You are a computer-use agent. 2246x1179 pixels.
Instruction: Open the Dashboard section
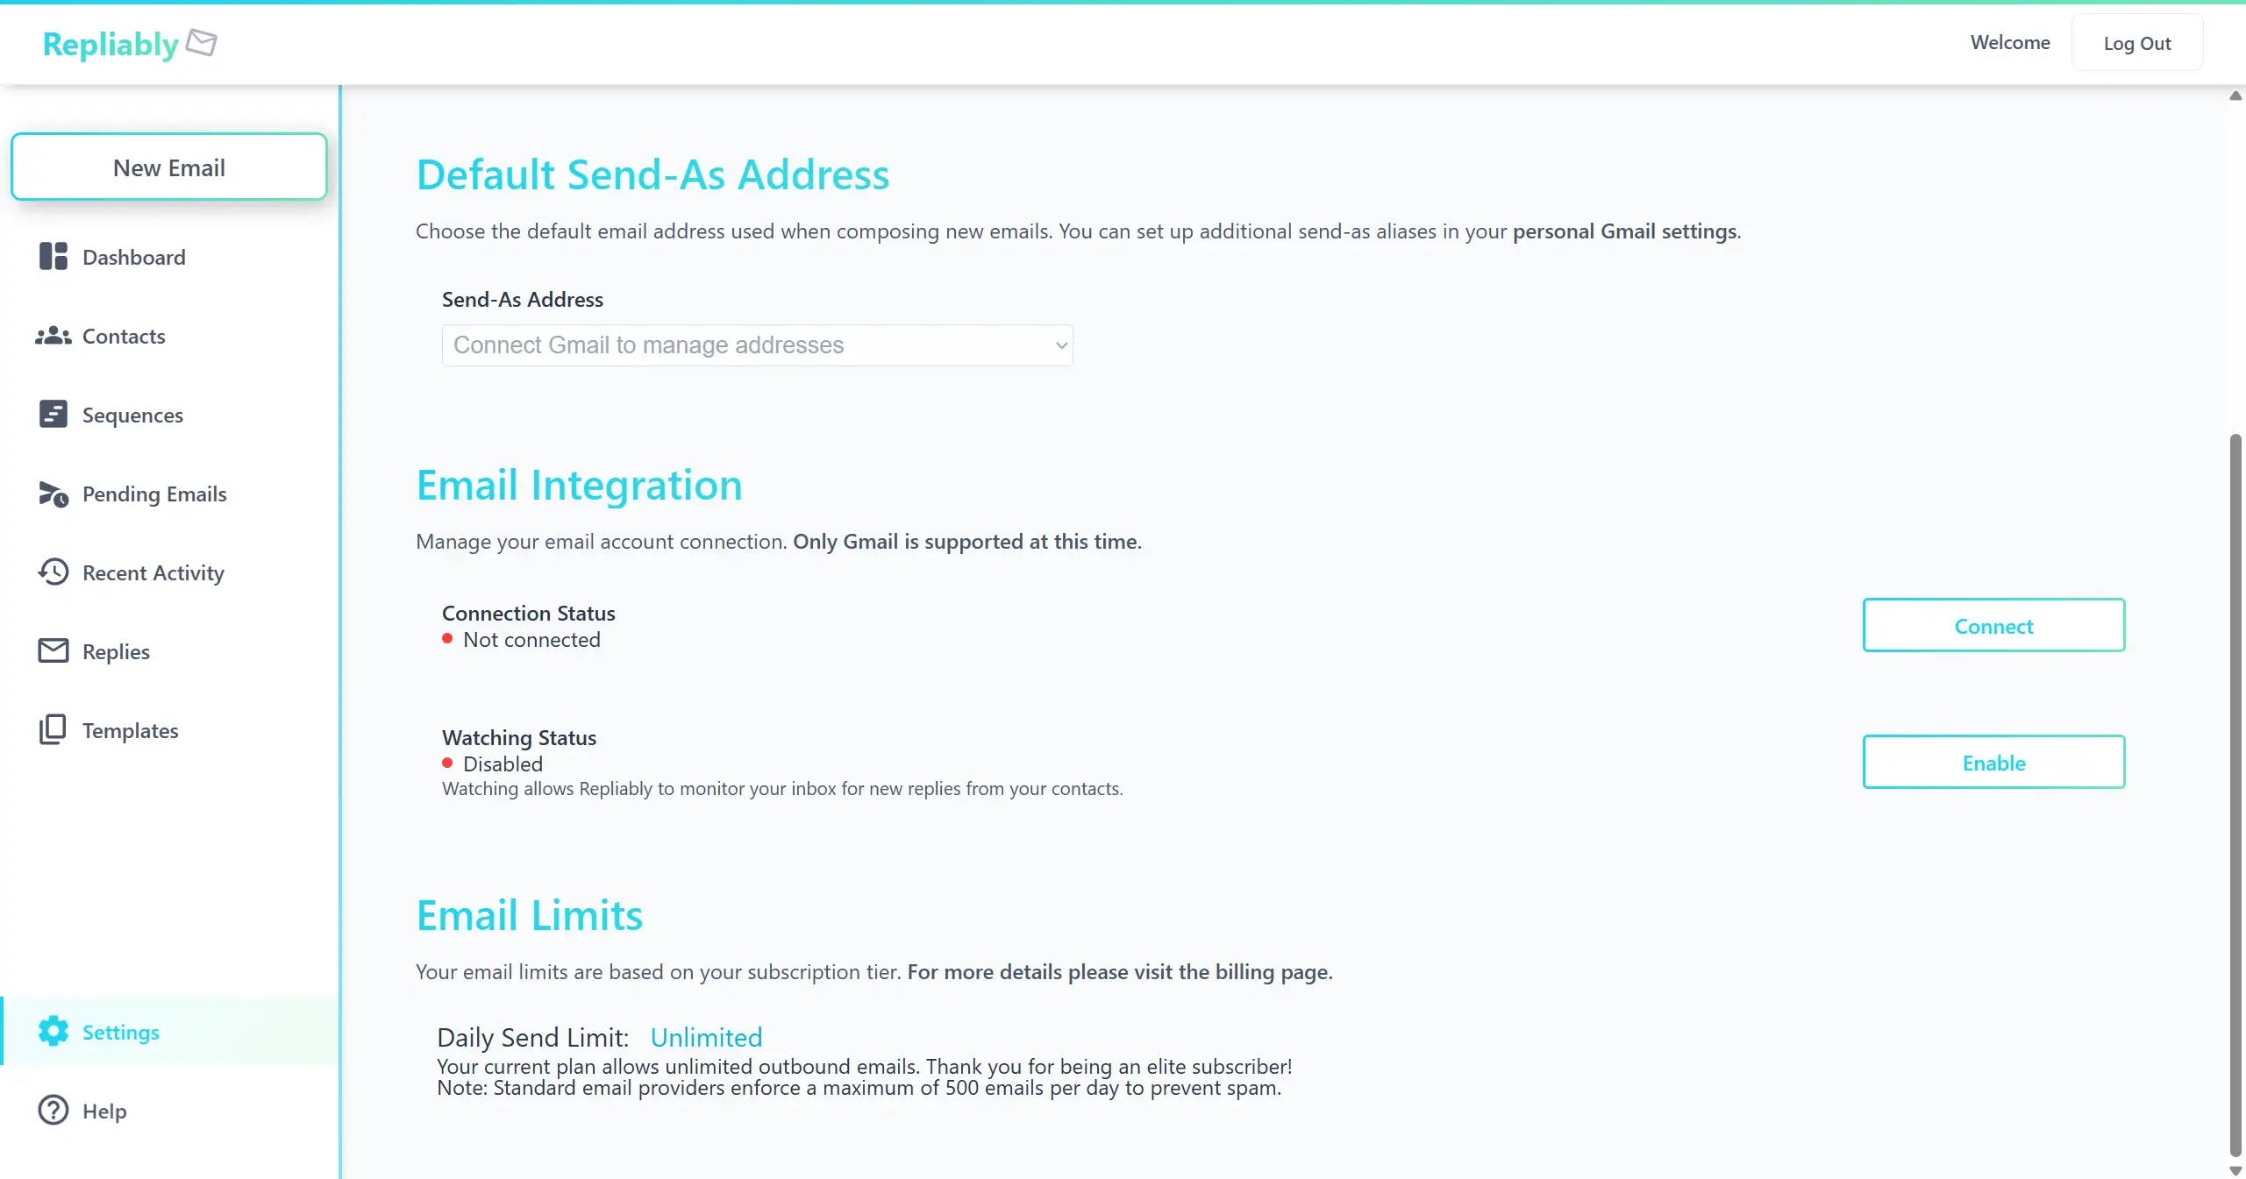[133, 257]
